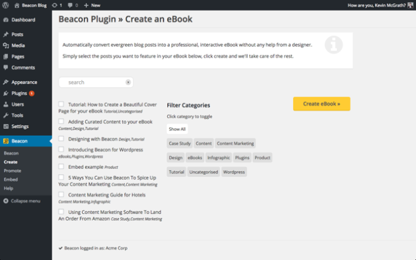Click into the search input field

(96, 82)
